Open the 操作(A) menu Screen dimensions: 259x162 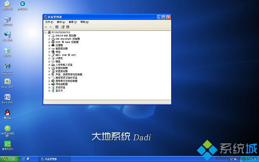61,22
